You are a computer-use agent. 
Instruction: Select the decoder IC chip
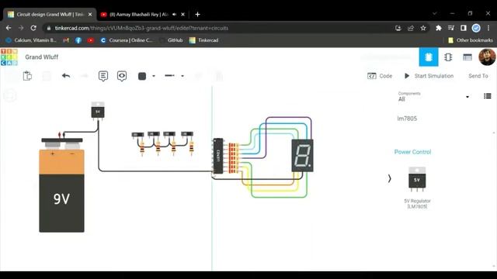[218, 156]
